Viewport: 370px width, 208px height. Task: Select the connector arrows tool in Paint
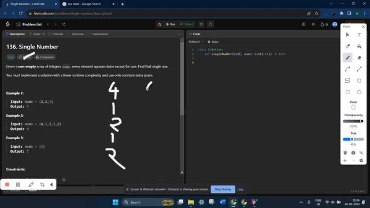347,81
